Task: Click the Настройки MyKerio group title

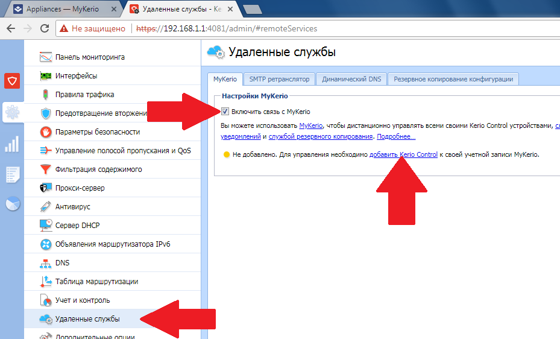Action: [254, 96]
